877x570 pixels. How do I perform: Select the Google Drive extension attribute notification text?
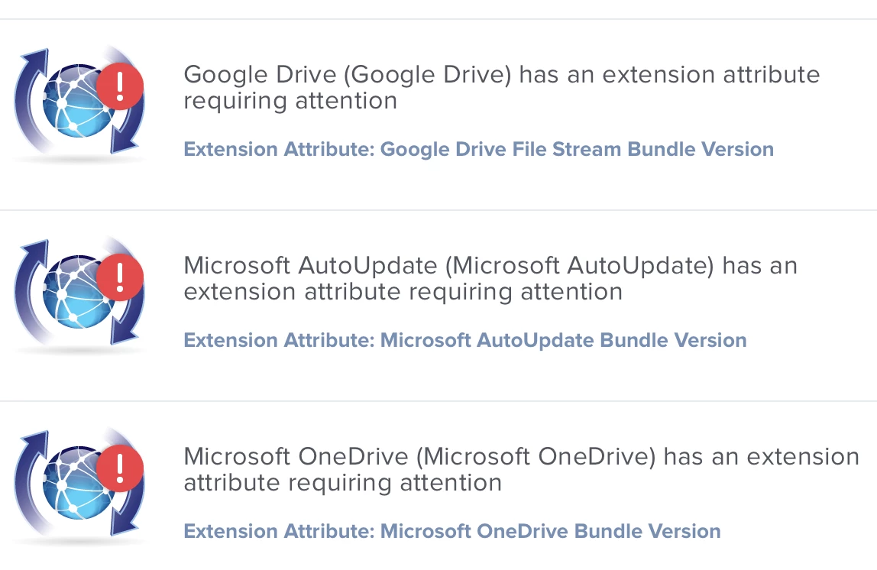[x=502, y=87]
